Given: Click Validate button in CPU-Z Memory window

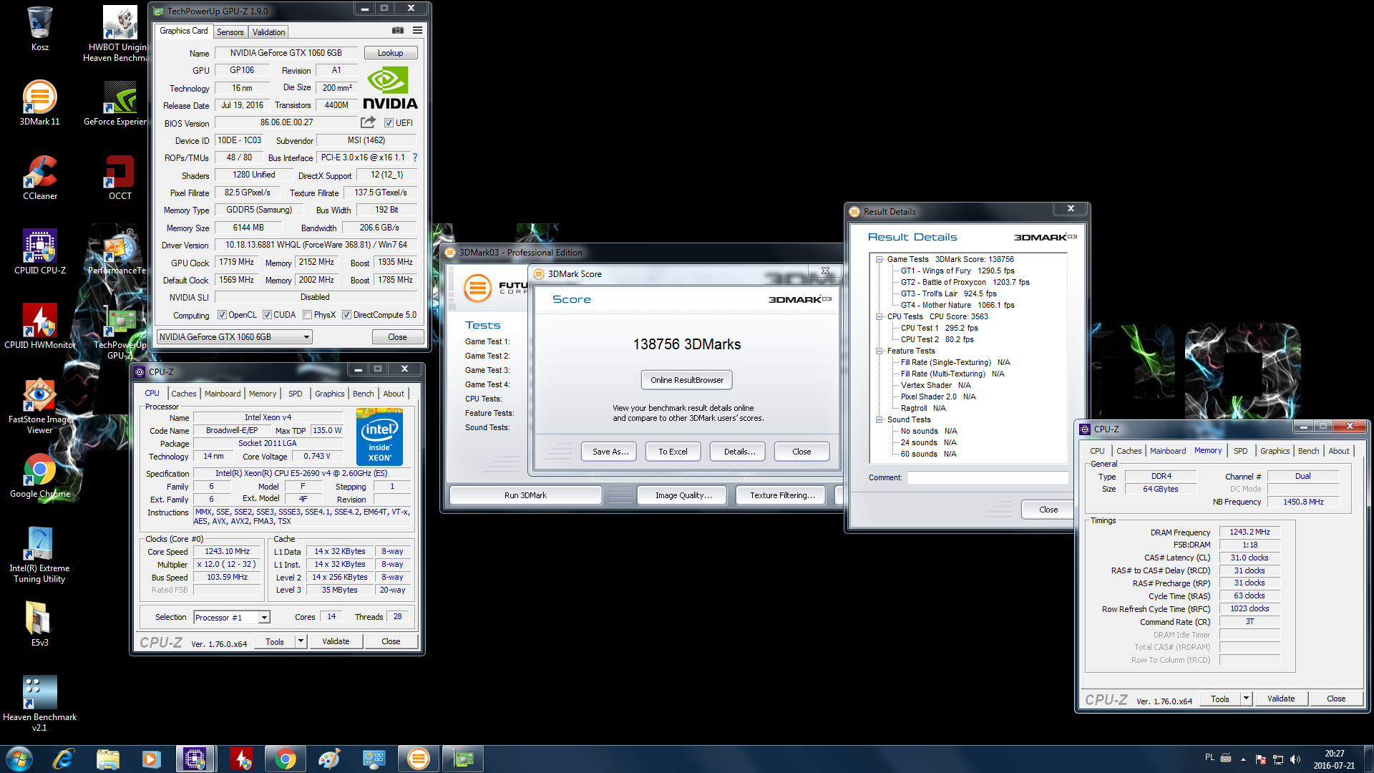Looking at the screenshot, I should tap(1281, 699).
